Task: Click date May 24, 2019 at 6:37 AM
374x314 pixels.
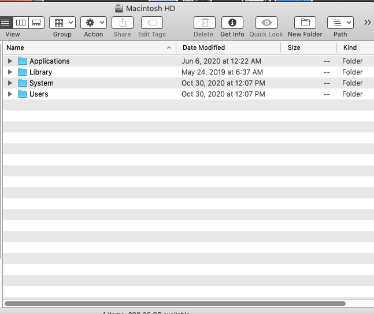Action: click(223, 72)
